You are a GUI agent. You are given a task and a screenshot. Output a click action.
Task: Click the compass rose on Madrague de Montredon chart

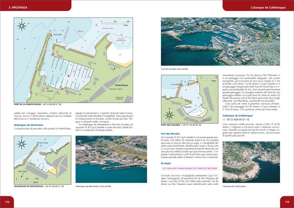click(22, 144)
